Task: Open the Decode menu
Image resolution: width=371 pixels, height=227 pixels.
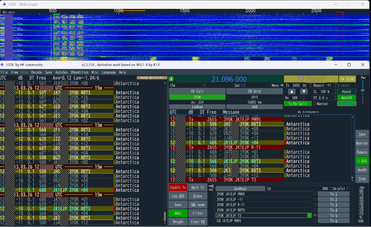Action: [x=36, y=72]
